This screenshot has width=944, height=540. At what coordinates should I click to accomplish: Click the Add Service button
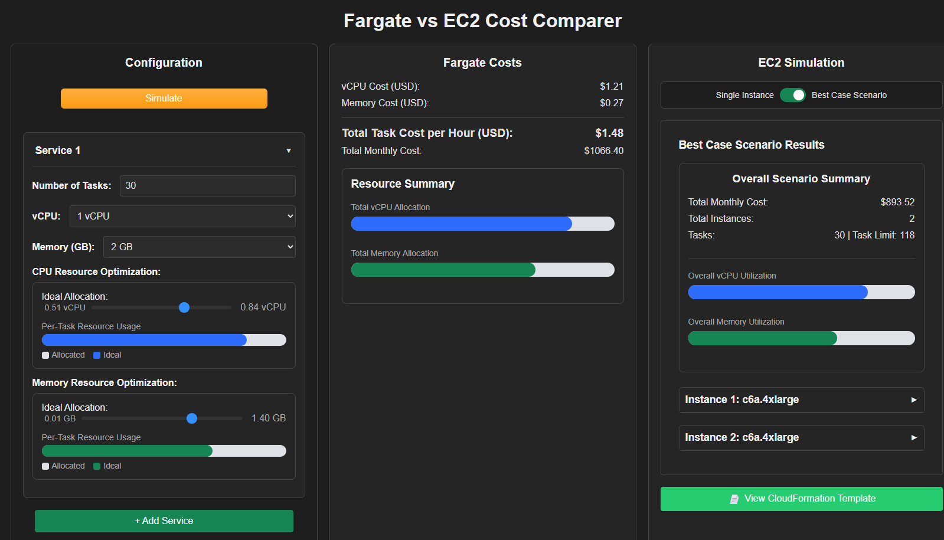click(x=164, y=521)
